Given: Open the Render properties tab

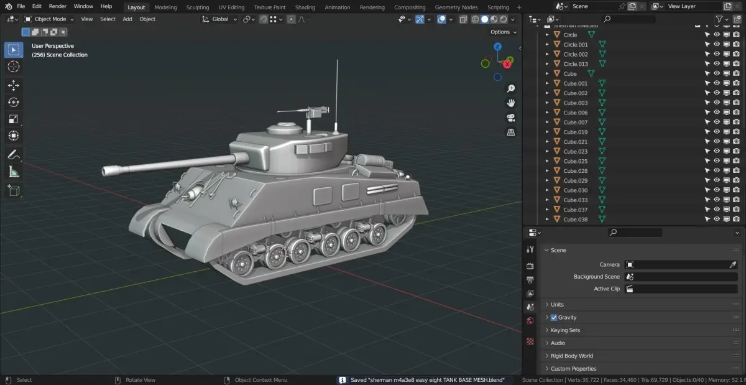Looking at the screenshot, I should pos(530,266).
